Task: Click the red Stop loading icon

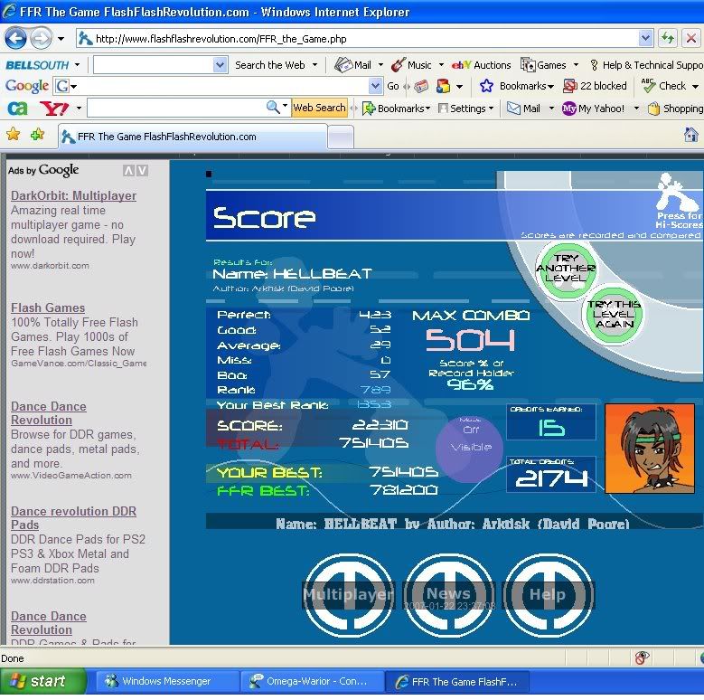Action: click(690, 39)
